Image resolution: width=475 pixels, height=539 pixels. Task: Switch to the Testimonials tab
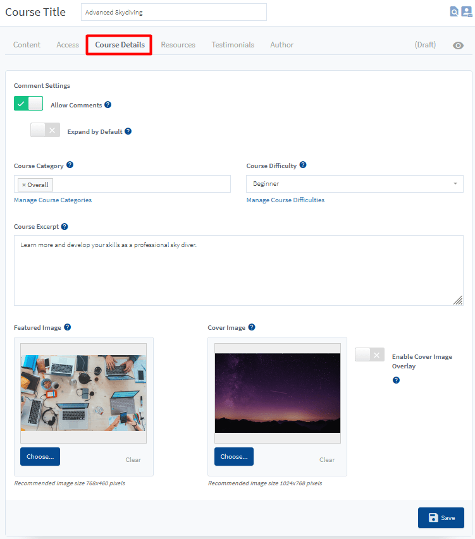pyautogui.click(x=233, y=45)
